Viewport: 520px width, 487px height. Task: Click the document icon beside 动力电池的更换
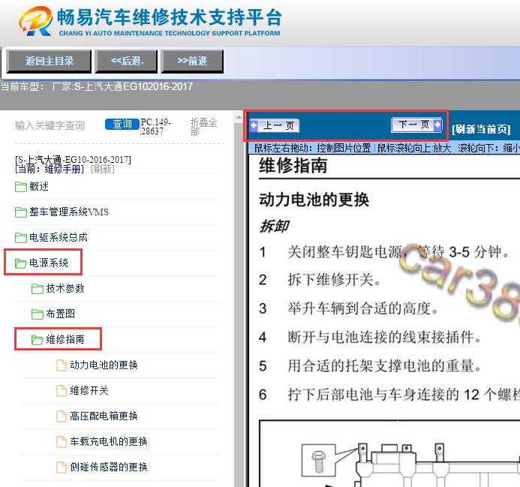[62, 365]
